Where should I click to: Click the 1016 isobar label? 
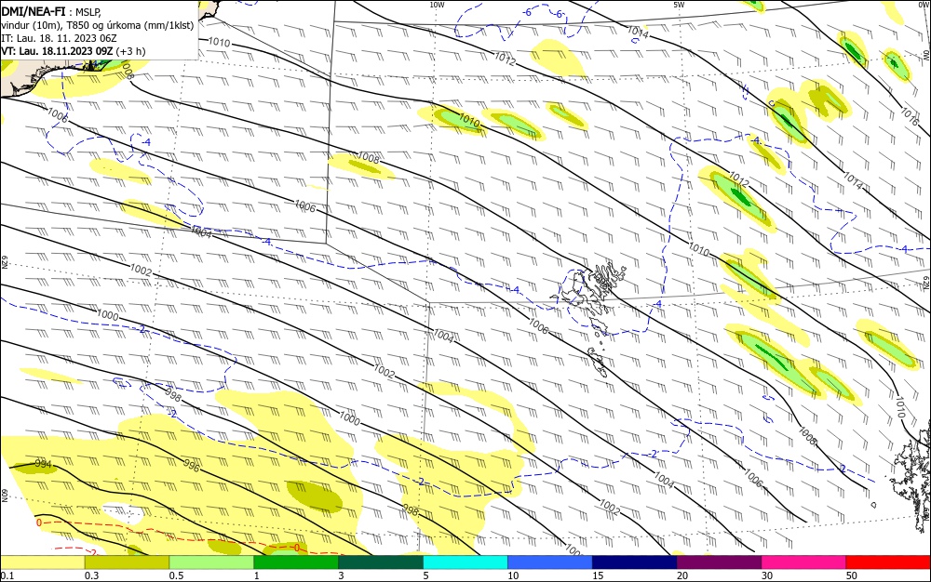click(909, 116)
